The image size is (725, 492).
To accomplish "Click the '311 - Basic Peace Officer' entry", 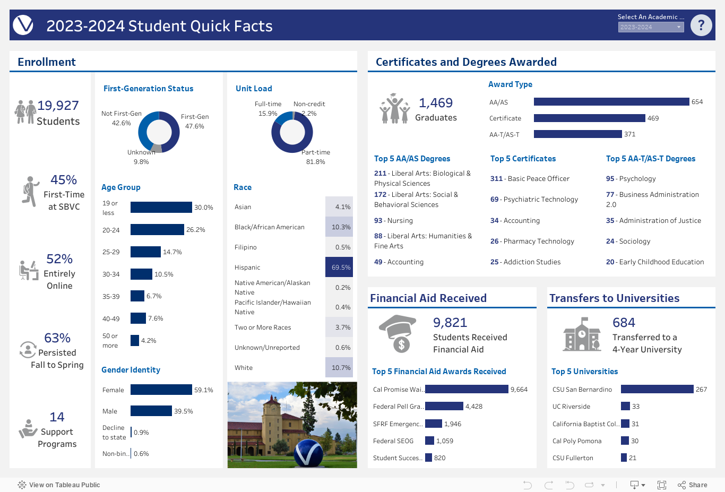I will [530, 179].
